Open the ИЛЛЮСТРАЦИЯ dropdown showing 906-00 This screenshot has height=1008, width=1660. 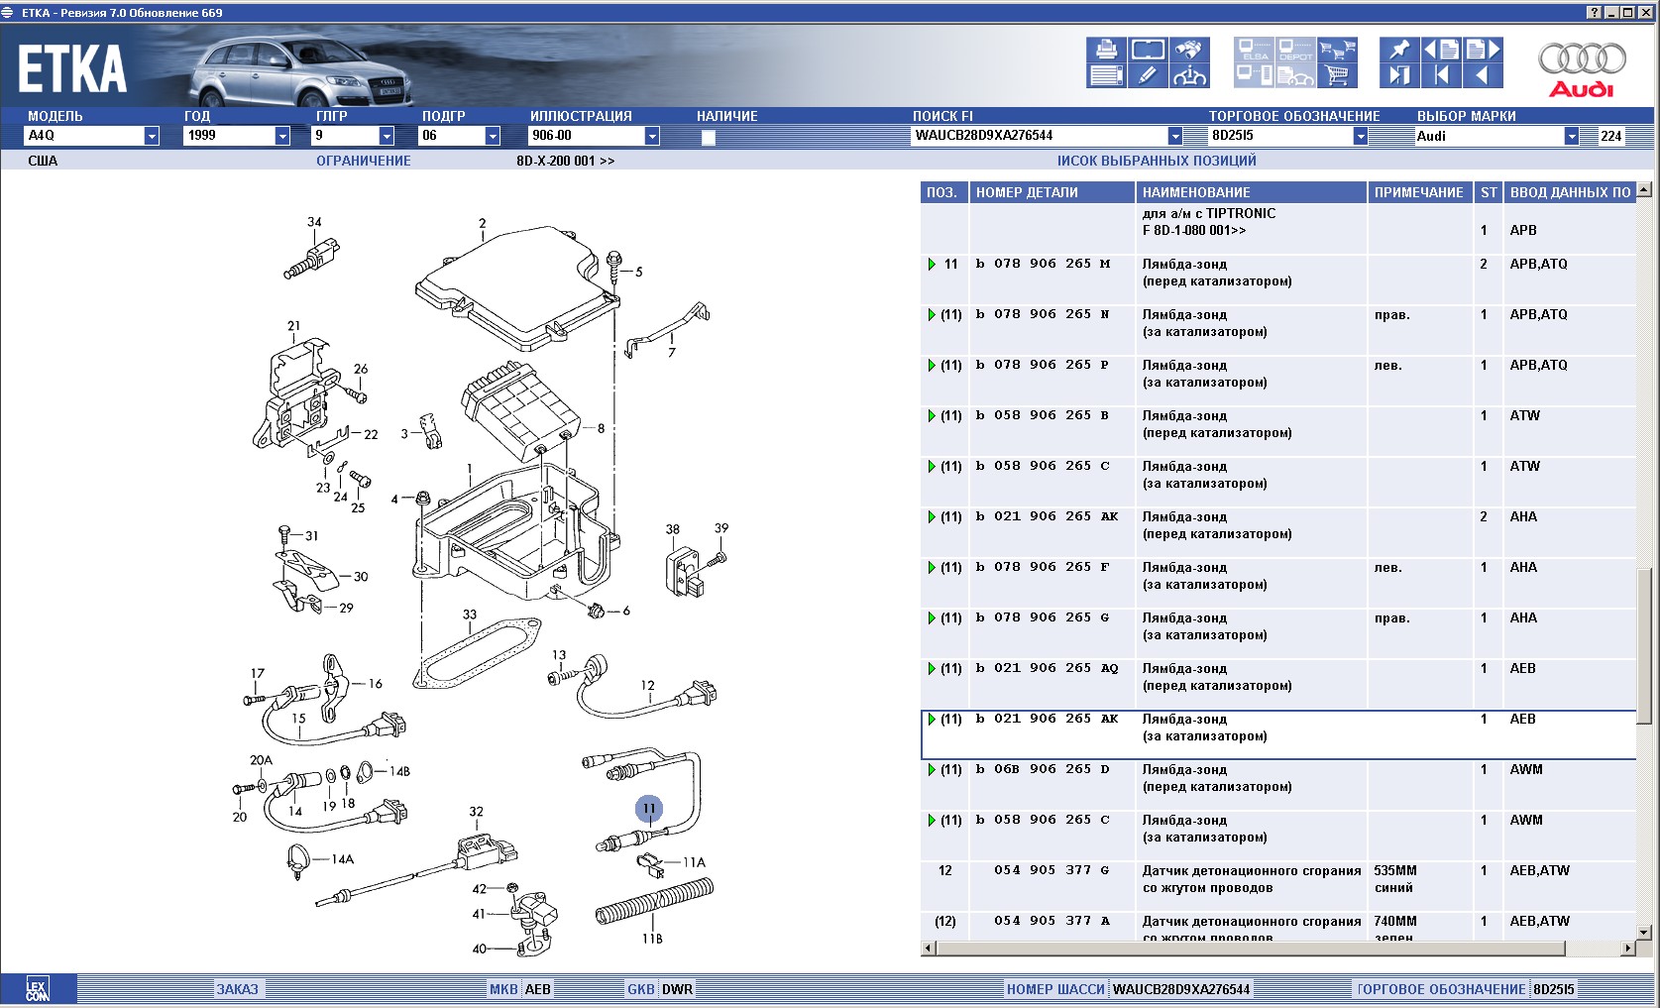pyautogui.click(x=652, y=136)
